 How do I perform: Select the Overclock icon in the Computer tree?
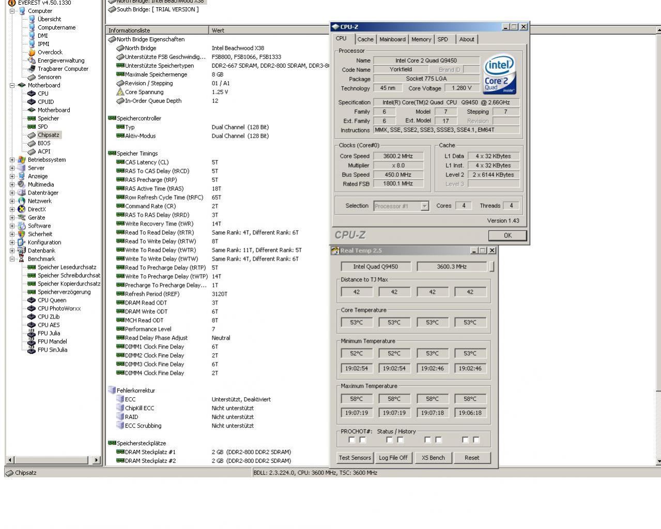32,52
